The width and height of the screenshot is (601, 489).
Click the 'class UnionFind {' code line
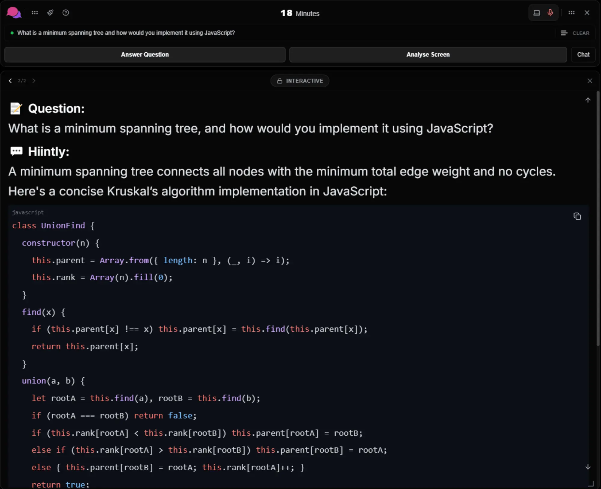coord(53,226)
